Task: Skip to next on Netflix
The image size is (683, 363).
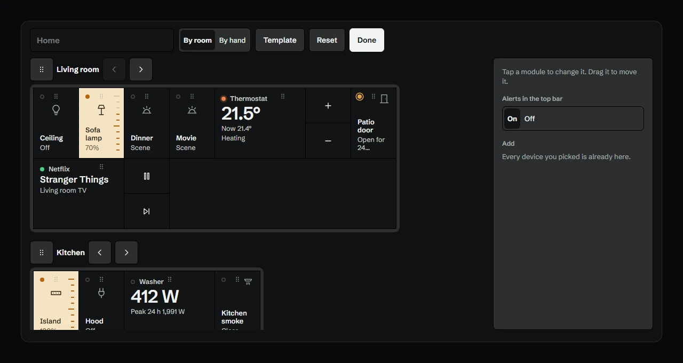Action: (x=147, y=211)
